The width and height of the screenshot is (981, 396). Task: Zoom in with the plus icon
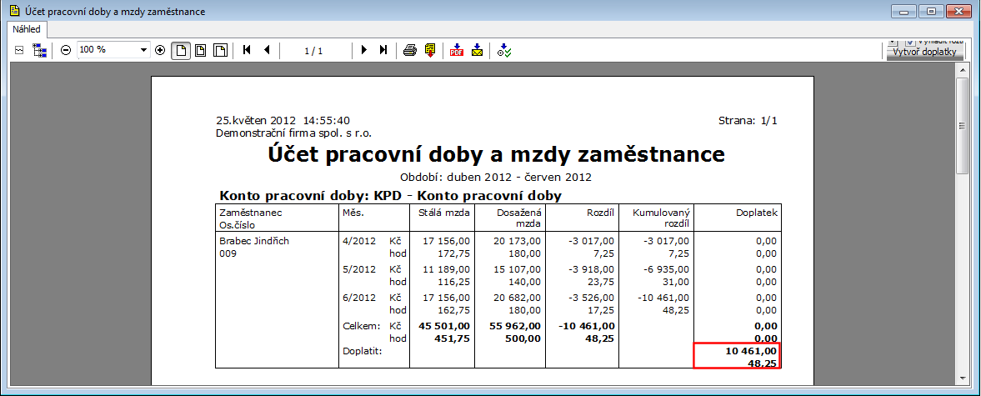[159, 51]
